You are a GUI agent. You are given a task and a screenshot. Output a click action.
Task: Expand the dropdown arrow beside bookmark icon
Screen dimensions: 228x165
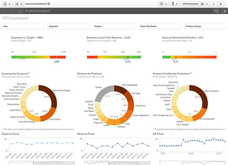pyautogui.click(x=177, y=4)
